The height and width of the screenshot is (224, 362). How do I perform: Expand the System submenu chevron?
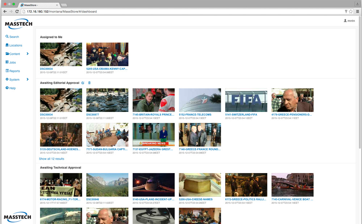pyautogui.click(x=28, y=79)
